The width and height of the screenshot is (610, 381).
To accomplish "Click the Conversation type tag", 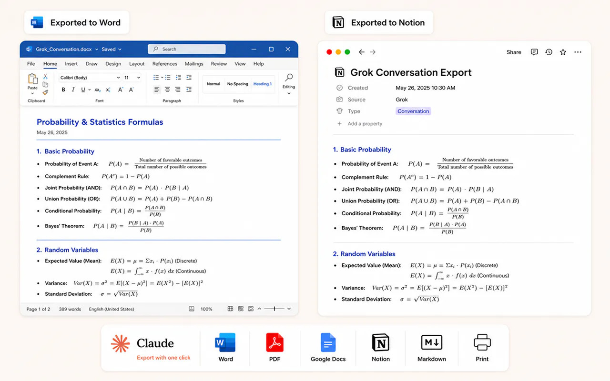I will 413,111.
